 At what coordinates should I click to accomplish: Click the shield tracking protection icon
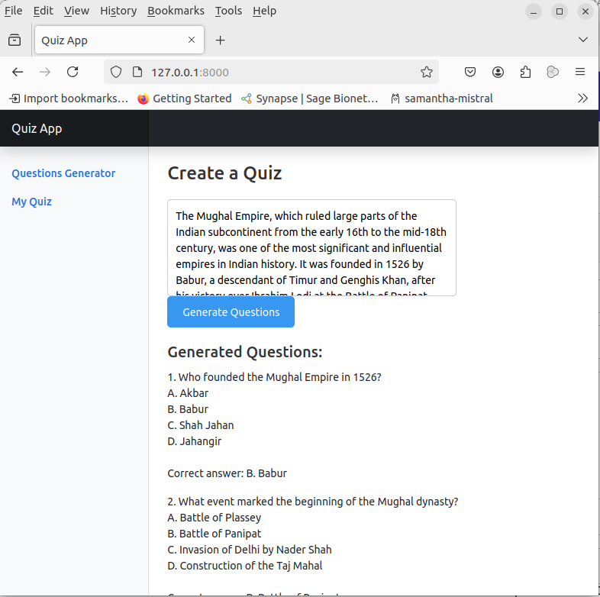[116, 72]
